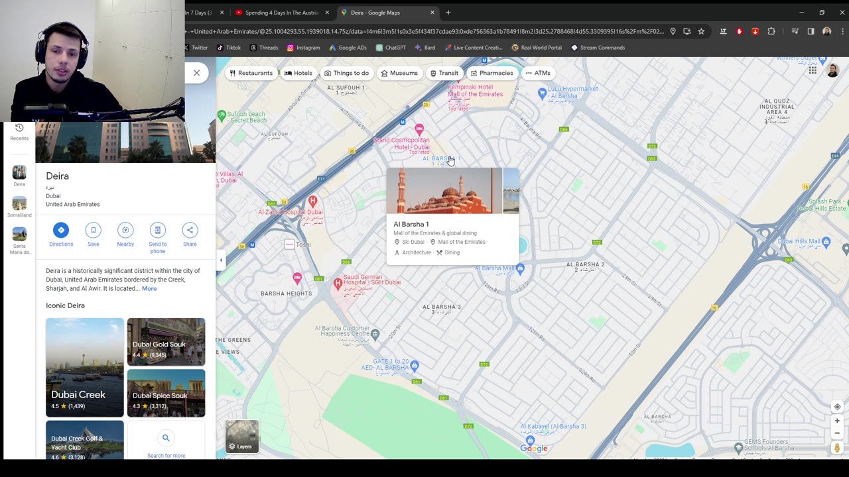
Task: Open Google account avatar on map
Action: 833,71
